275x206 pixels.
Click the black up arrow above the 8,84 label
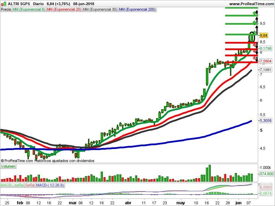pos(256,29)
